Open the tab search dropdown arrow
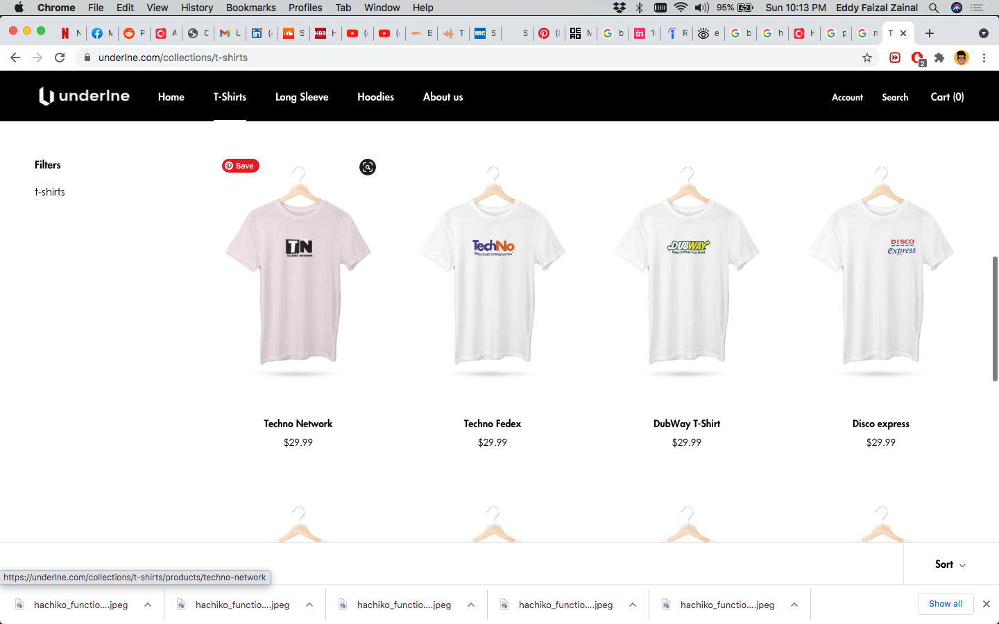The image size is (999, 624). [x=983, y=33]
